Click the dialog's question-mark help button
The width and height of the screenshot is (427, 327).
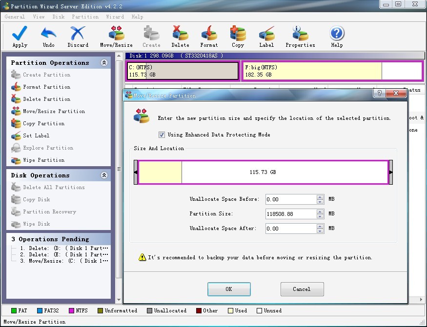pyautogui.click(x=380, y=93)
